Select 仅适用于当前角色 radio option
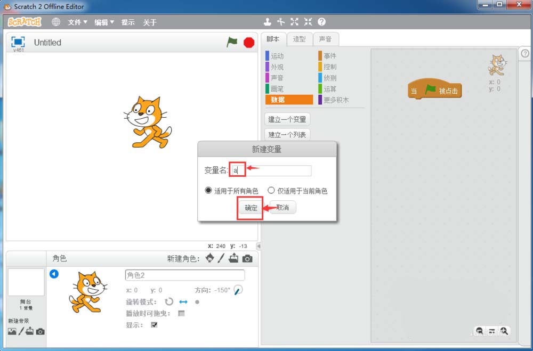 (x=271, y=190)
